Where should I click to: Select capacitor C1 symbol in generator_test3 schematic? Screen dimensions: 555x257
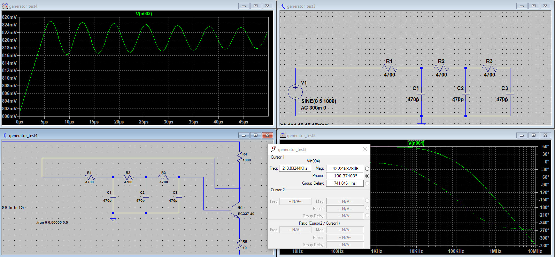point(421,94)
